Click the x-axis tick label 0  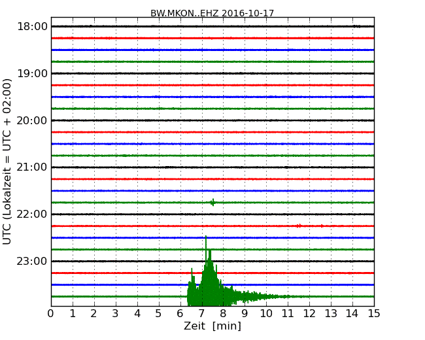pos(51,314)
